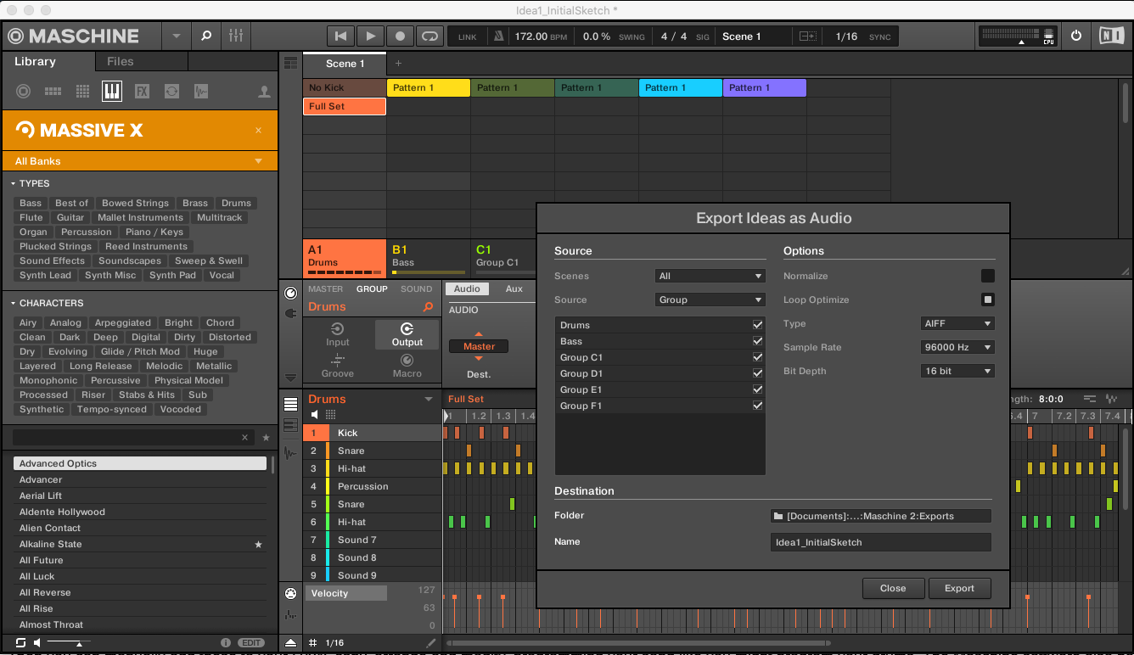Click the Close button in export dialog

893,588
